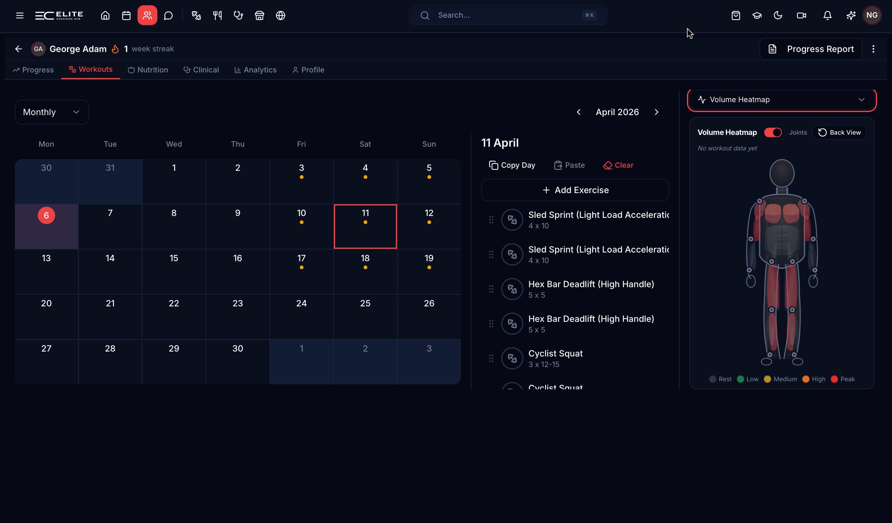Viewport: 892px width, 523px height.
Task: Toggle the Volume Heatmap switch off
Action: (773, 132)
